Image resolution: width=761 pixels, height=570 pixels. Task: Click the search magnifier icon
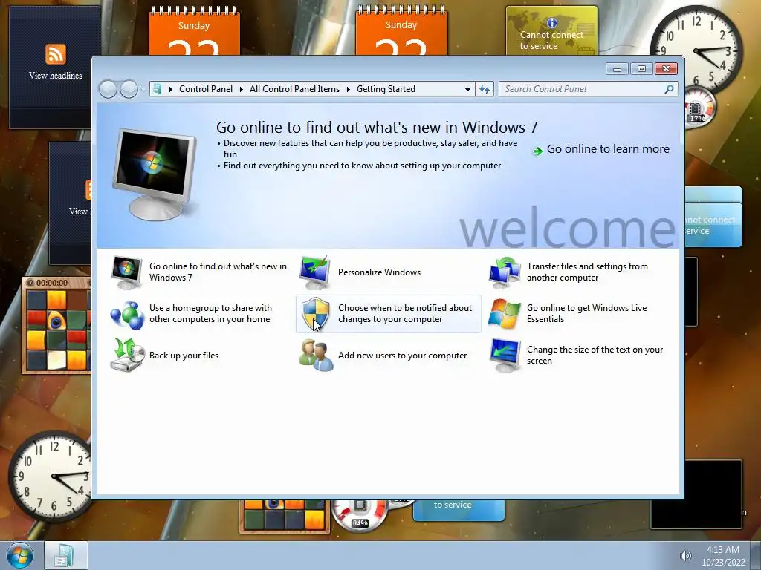[x=669, y=89]
